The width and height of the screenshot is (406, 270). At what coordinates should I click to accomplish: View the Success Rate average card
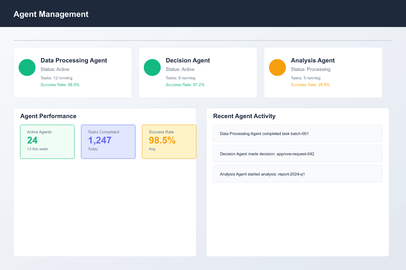click(169, 141)
